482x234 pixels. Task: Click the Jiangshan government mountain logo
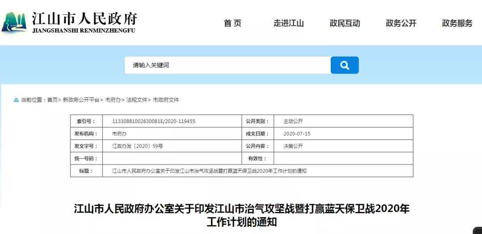tap(14, 23)
